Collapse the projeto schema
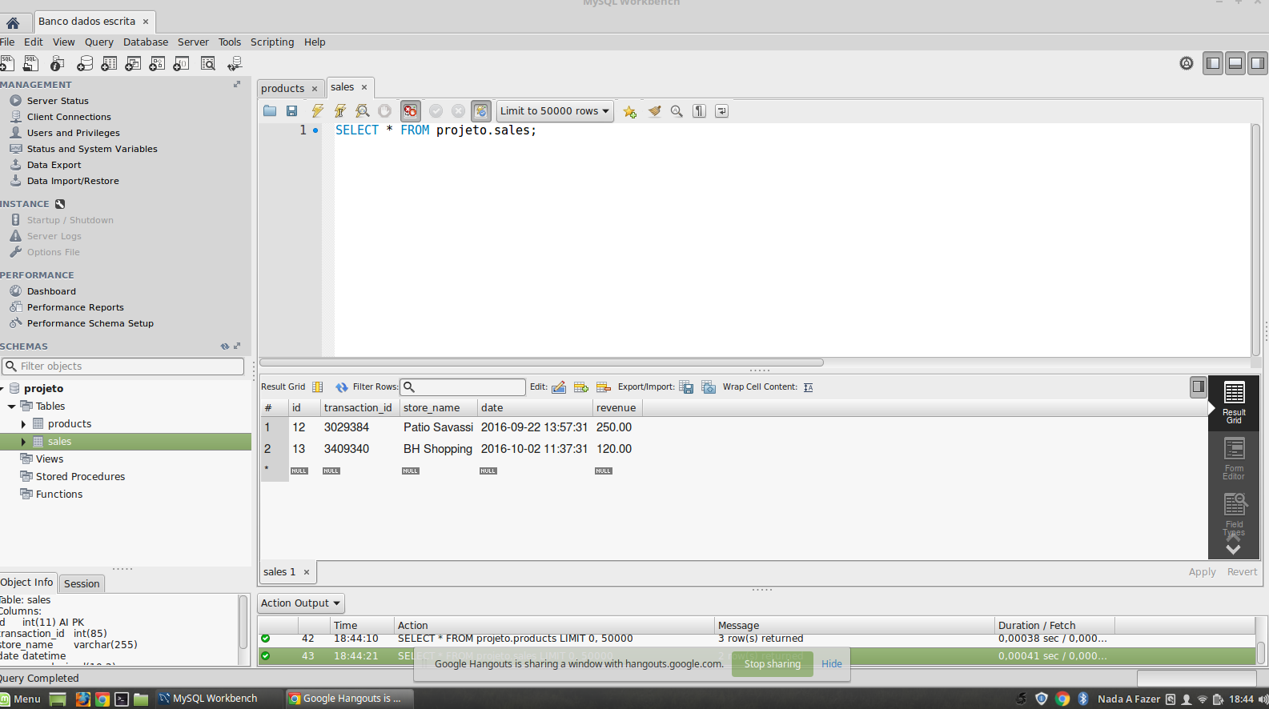The image size is (1269, 709). tap(2, 389)
